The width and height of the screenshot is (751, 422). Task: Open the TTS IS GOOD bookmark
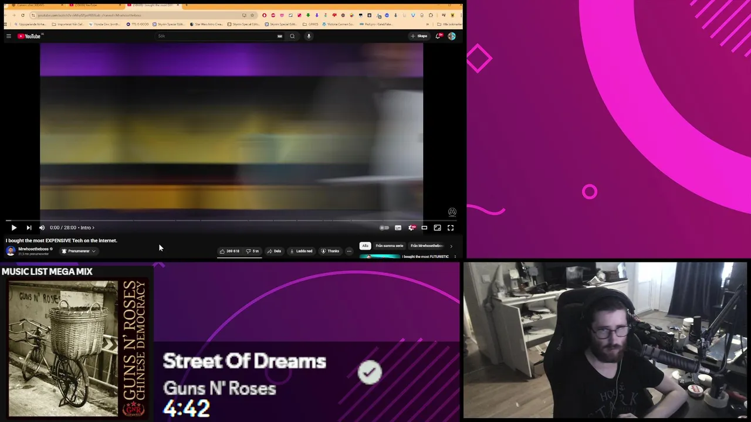pyautogui.click(x=137, y=25)
